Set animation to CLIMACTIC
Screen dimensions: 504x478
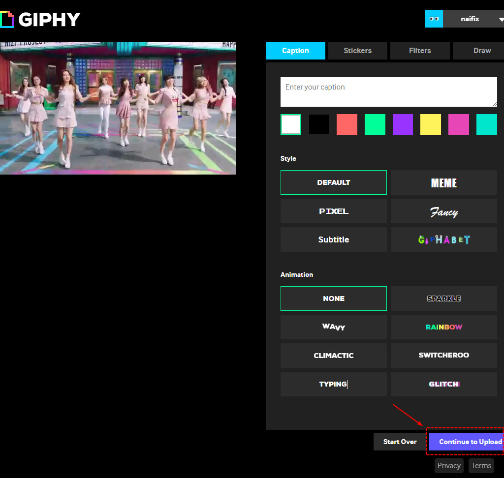click(x=334, y=356)
